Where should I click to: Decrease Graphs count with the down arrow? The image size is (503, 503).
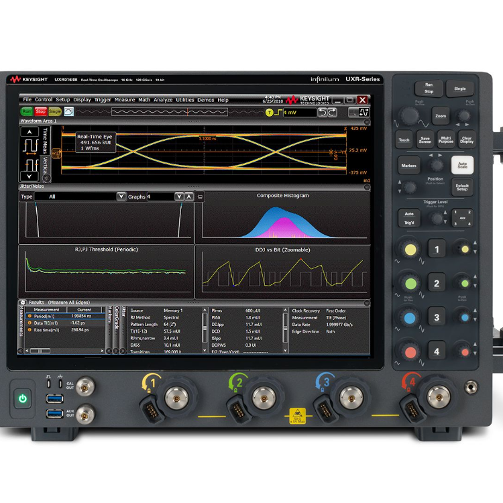[179, 197]
